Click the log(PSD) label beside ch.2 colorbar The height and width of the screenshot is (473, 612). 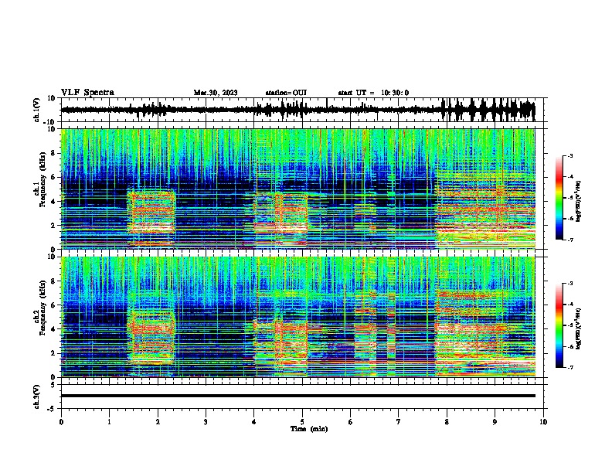pos(578,328)
